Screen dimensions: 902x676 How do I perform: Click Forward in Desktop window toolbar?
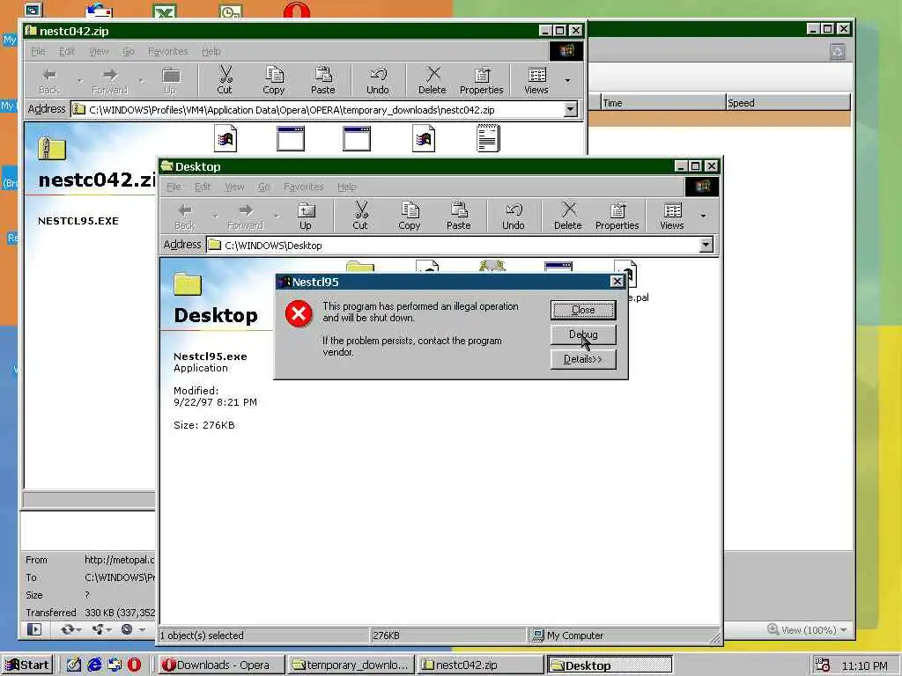pos(245,217)
